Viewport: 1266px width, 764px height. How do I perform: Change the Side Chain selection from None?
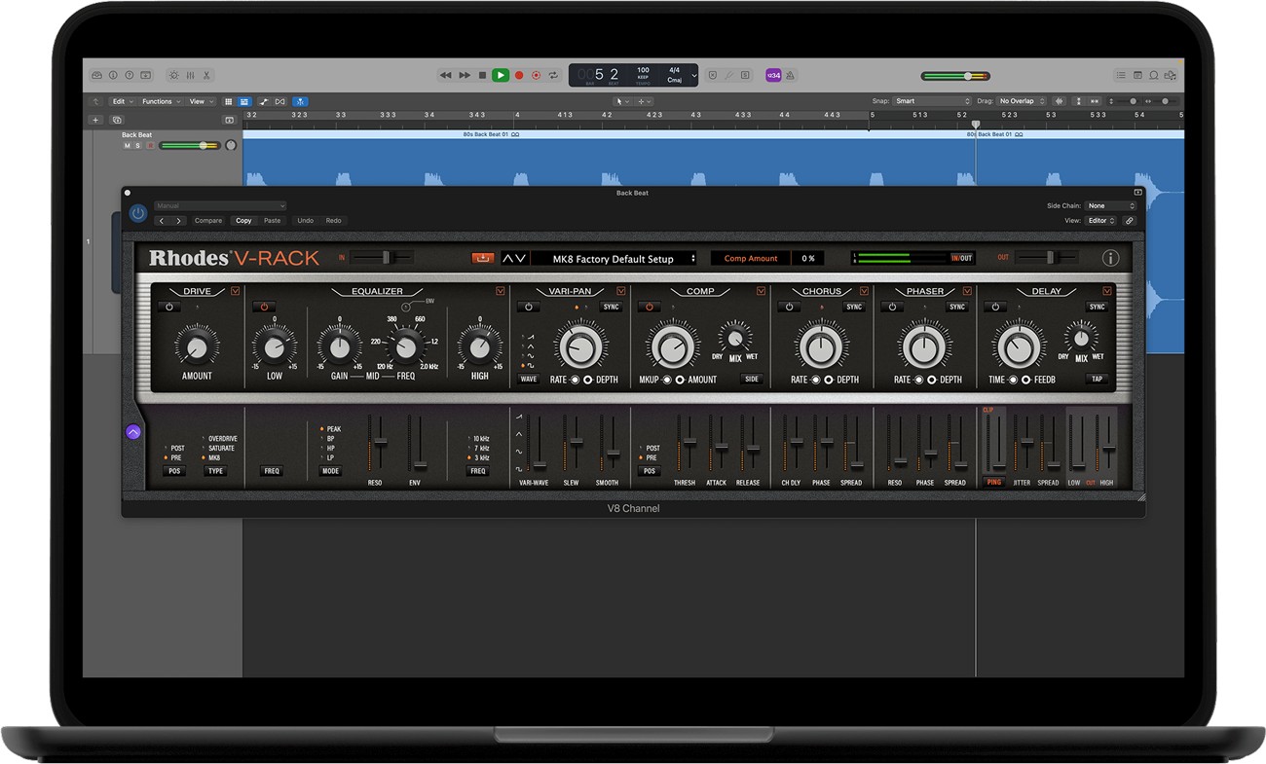tap(1110, 205)
